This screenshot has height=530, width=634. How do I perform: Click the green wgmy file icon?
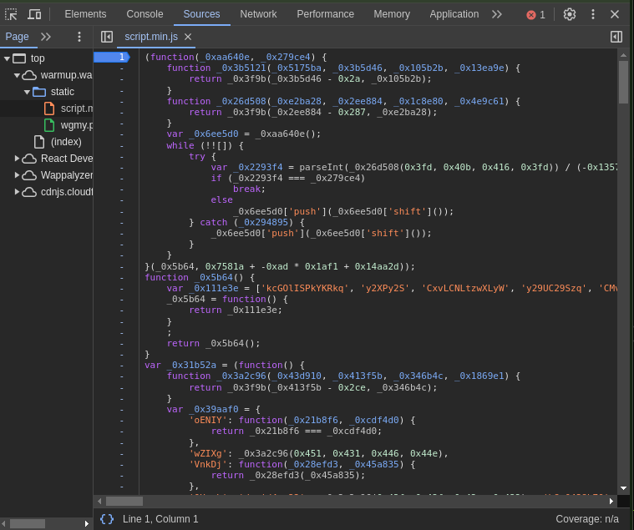point(49,125)
